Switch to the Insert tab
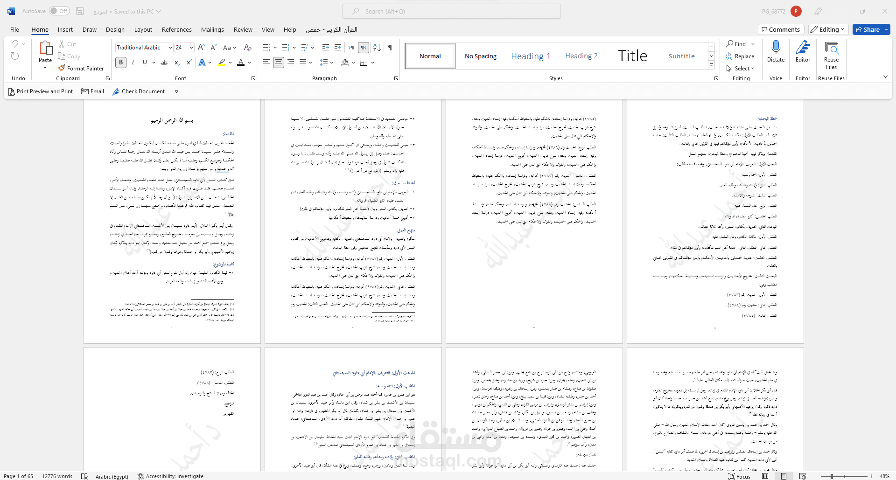Image resolution: width=896 pixels, height=480 pixels. (65, 29)
